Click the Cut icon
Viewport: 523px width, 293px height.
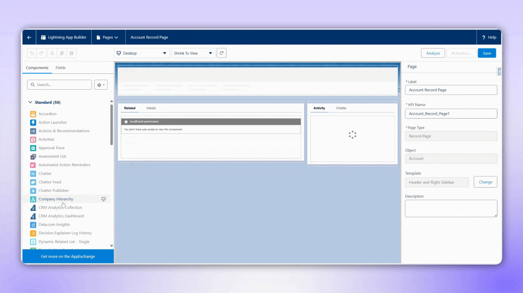click(x=52, y=53)
